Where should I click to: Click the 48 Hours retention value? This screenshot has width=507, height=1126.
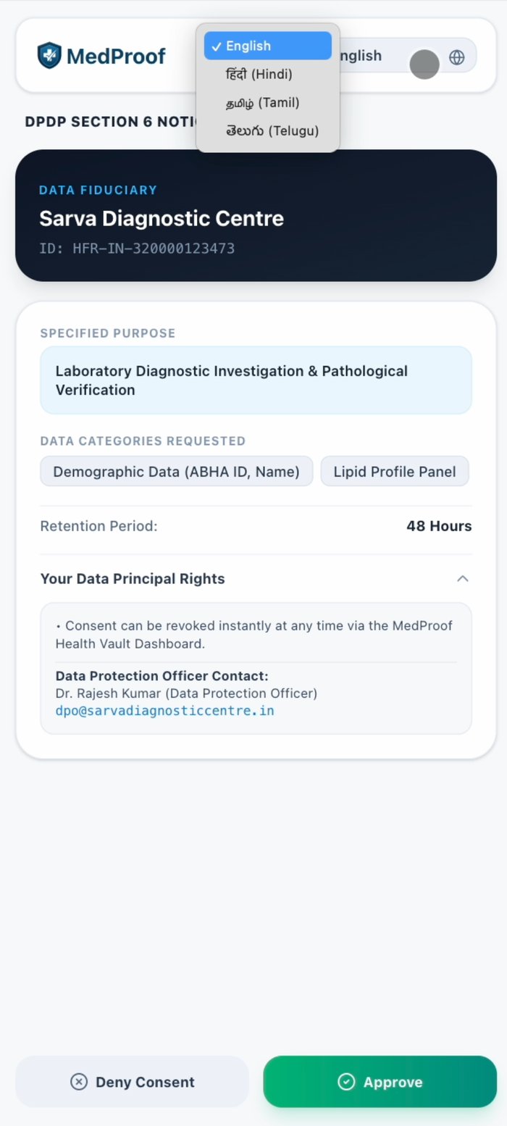point(439,526)
